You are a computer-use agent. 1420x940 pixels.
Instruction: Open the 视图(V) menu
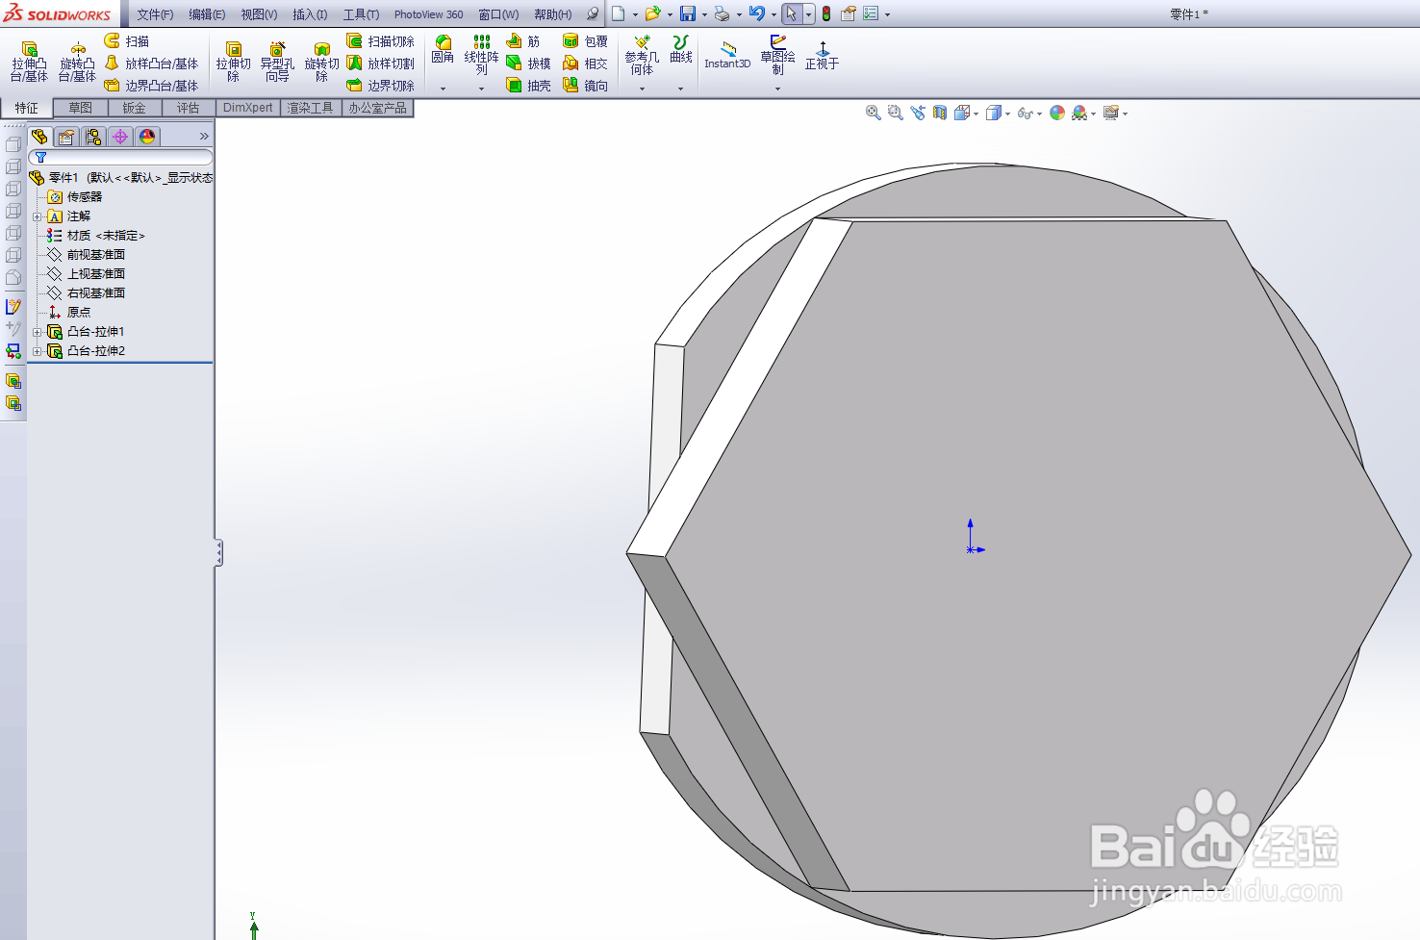(x=259, y=14)
